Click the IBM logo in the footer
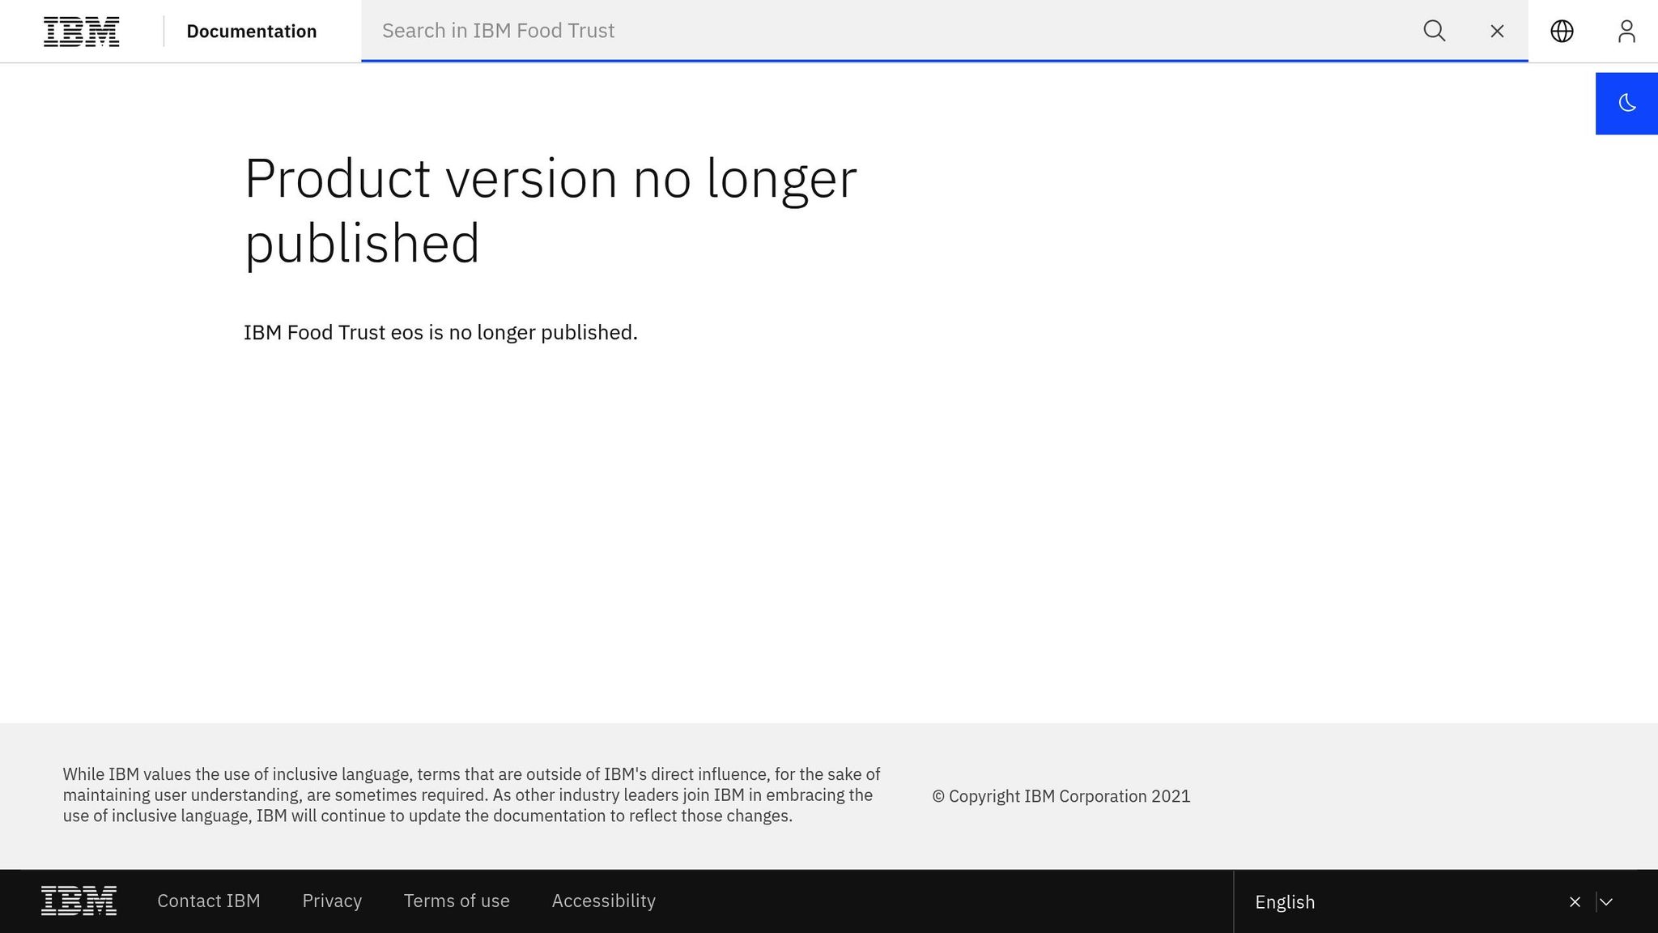Image resolution: width=1658 pixels, height=933 pixels. point(79,901)
